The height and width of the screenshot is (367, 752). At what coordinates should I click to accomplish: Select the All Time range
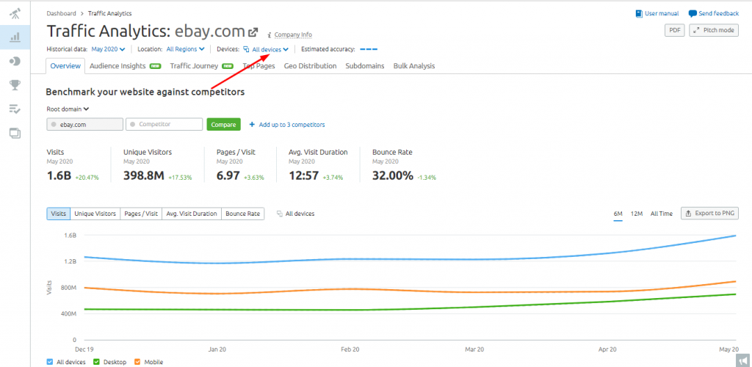(662, 214)
